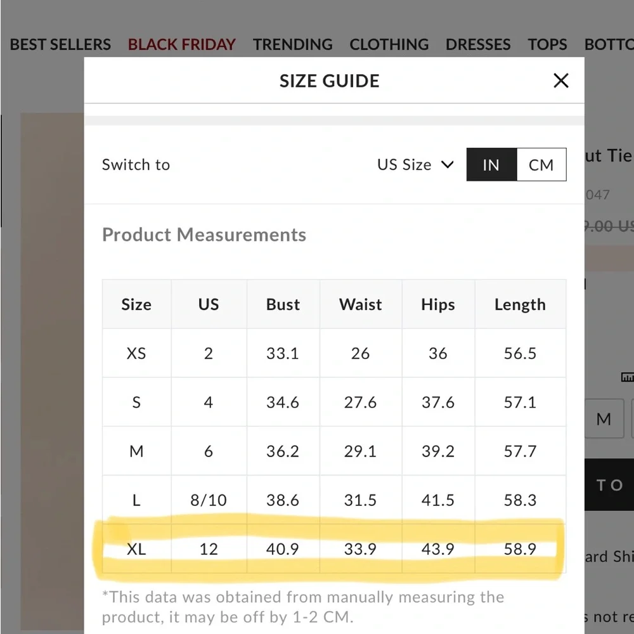Open the Trending nav item
This screenshot has width=634, height=634.
[x=292, y=44]
